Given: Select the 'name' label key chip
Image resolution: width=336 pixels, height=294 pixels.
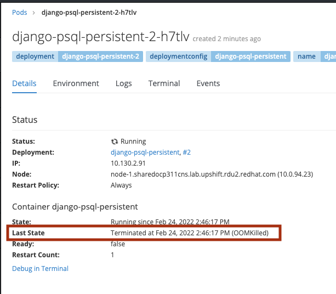Looking at the screenshot, I should 306,56.
